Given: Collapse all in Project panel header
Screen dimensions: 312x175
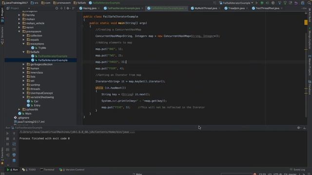Looking at the screenshot, I should [x=61, y=8].
